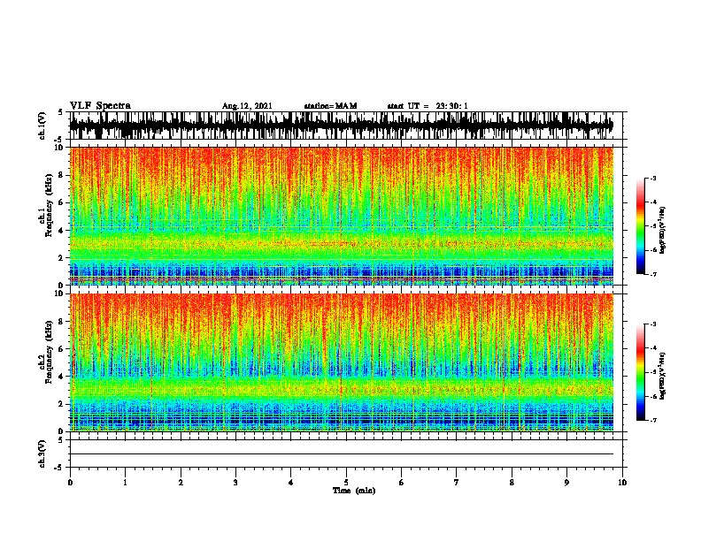Click the date text "Aug.12, 2021"
Image resolution: width=701 pixels, height=541 pixels.
pyautogui.click(x=247, y=106)
